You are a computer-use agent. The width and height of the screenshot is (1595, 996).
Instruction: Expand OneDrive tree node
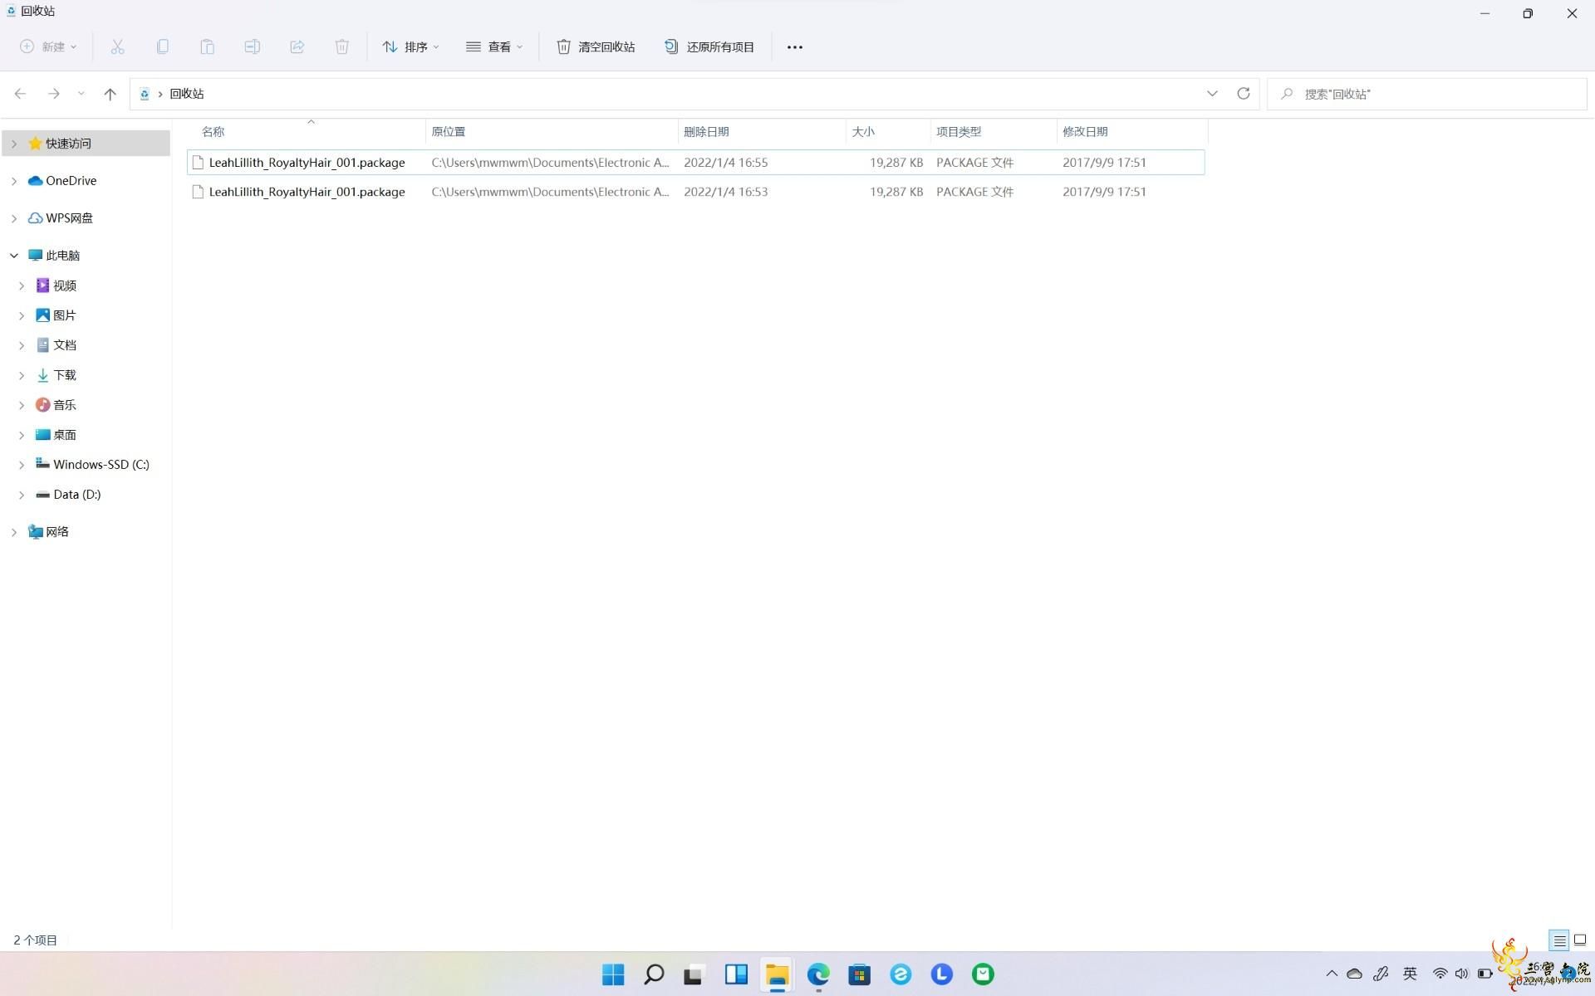coord(14,181)
